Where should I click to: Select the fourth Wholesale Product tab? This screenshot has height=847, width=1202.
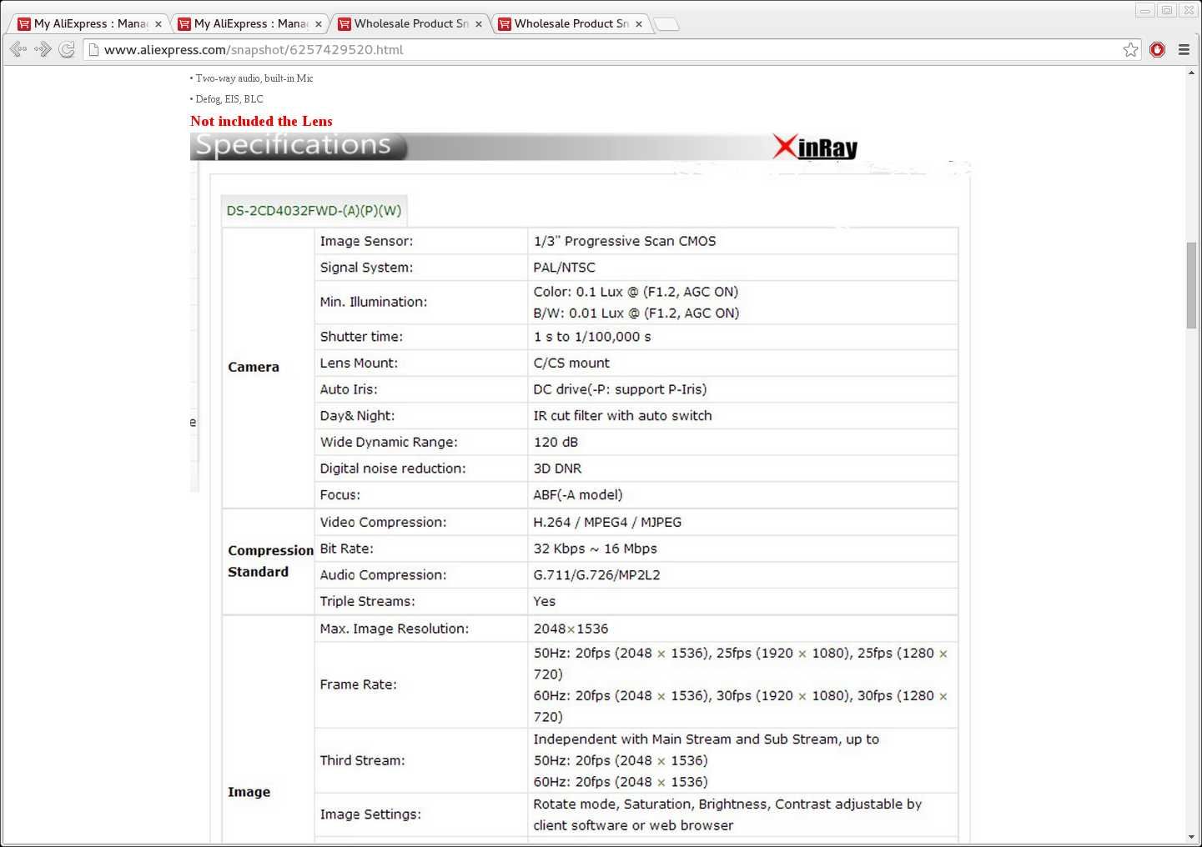click(571, 24)
